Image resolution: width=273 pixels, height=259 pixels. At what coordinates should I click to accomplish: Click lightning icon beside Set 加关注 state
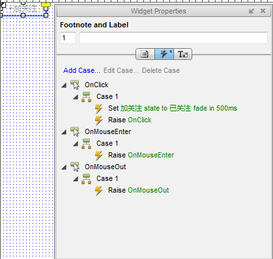click(x=99, y=109)
